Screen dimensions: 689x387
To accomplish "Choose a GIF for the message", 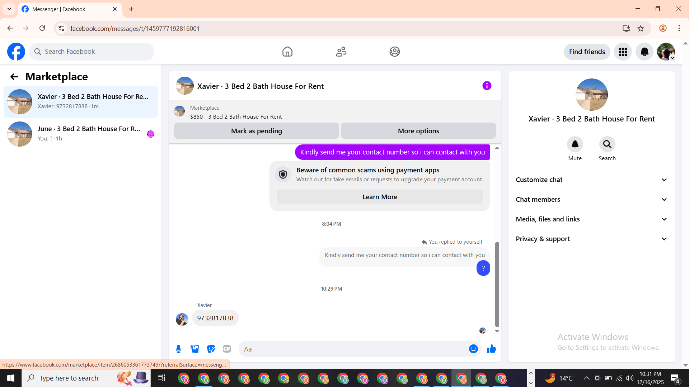I will 227,349.
